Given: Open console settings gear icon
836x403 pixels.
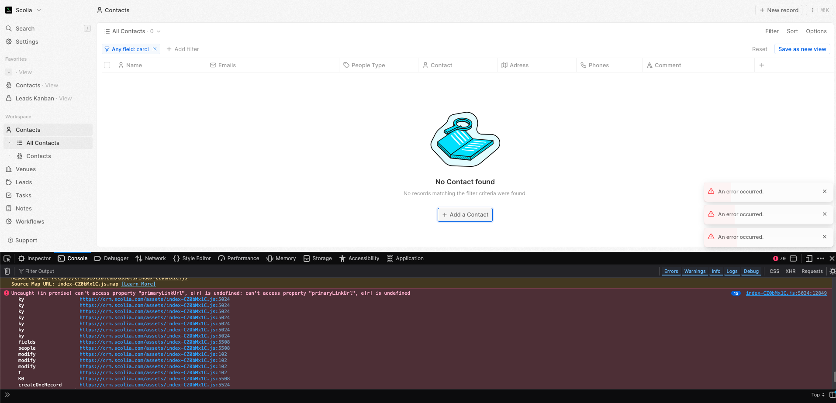Looking at the screenshot, I should (832, 271).
